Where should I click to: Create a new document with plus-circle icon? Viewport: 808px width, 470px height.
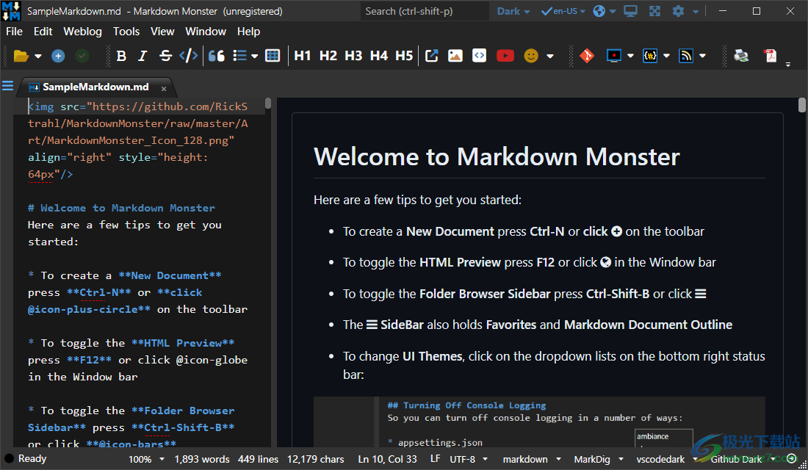coord(58,56)
